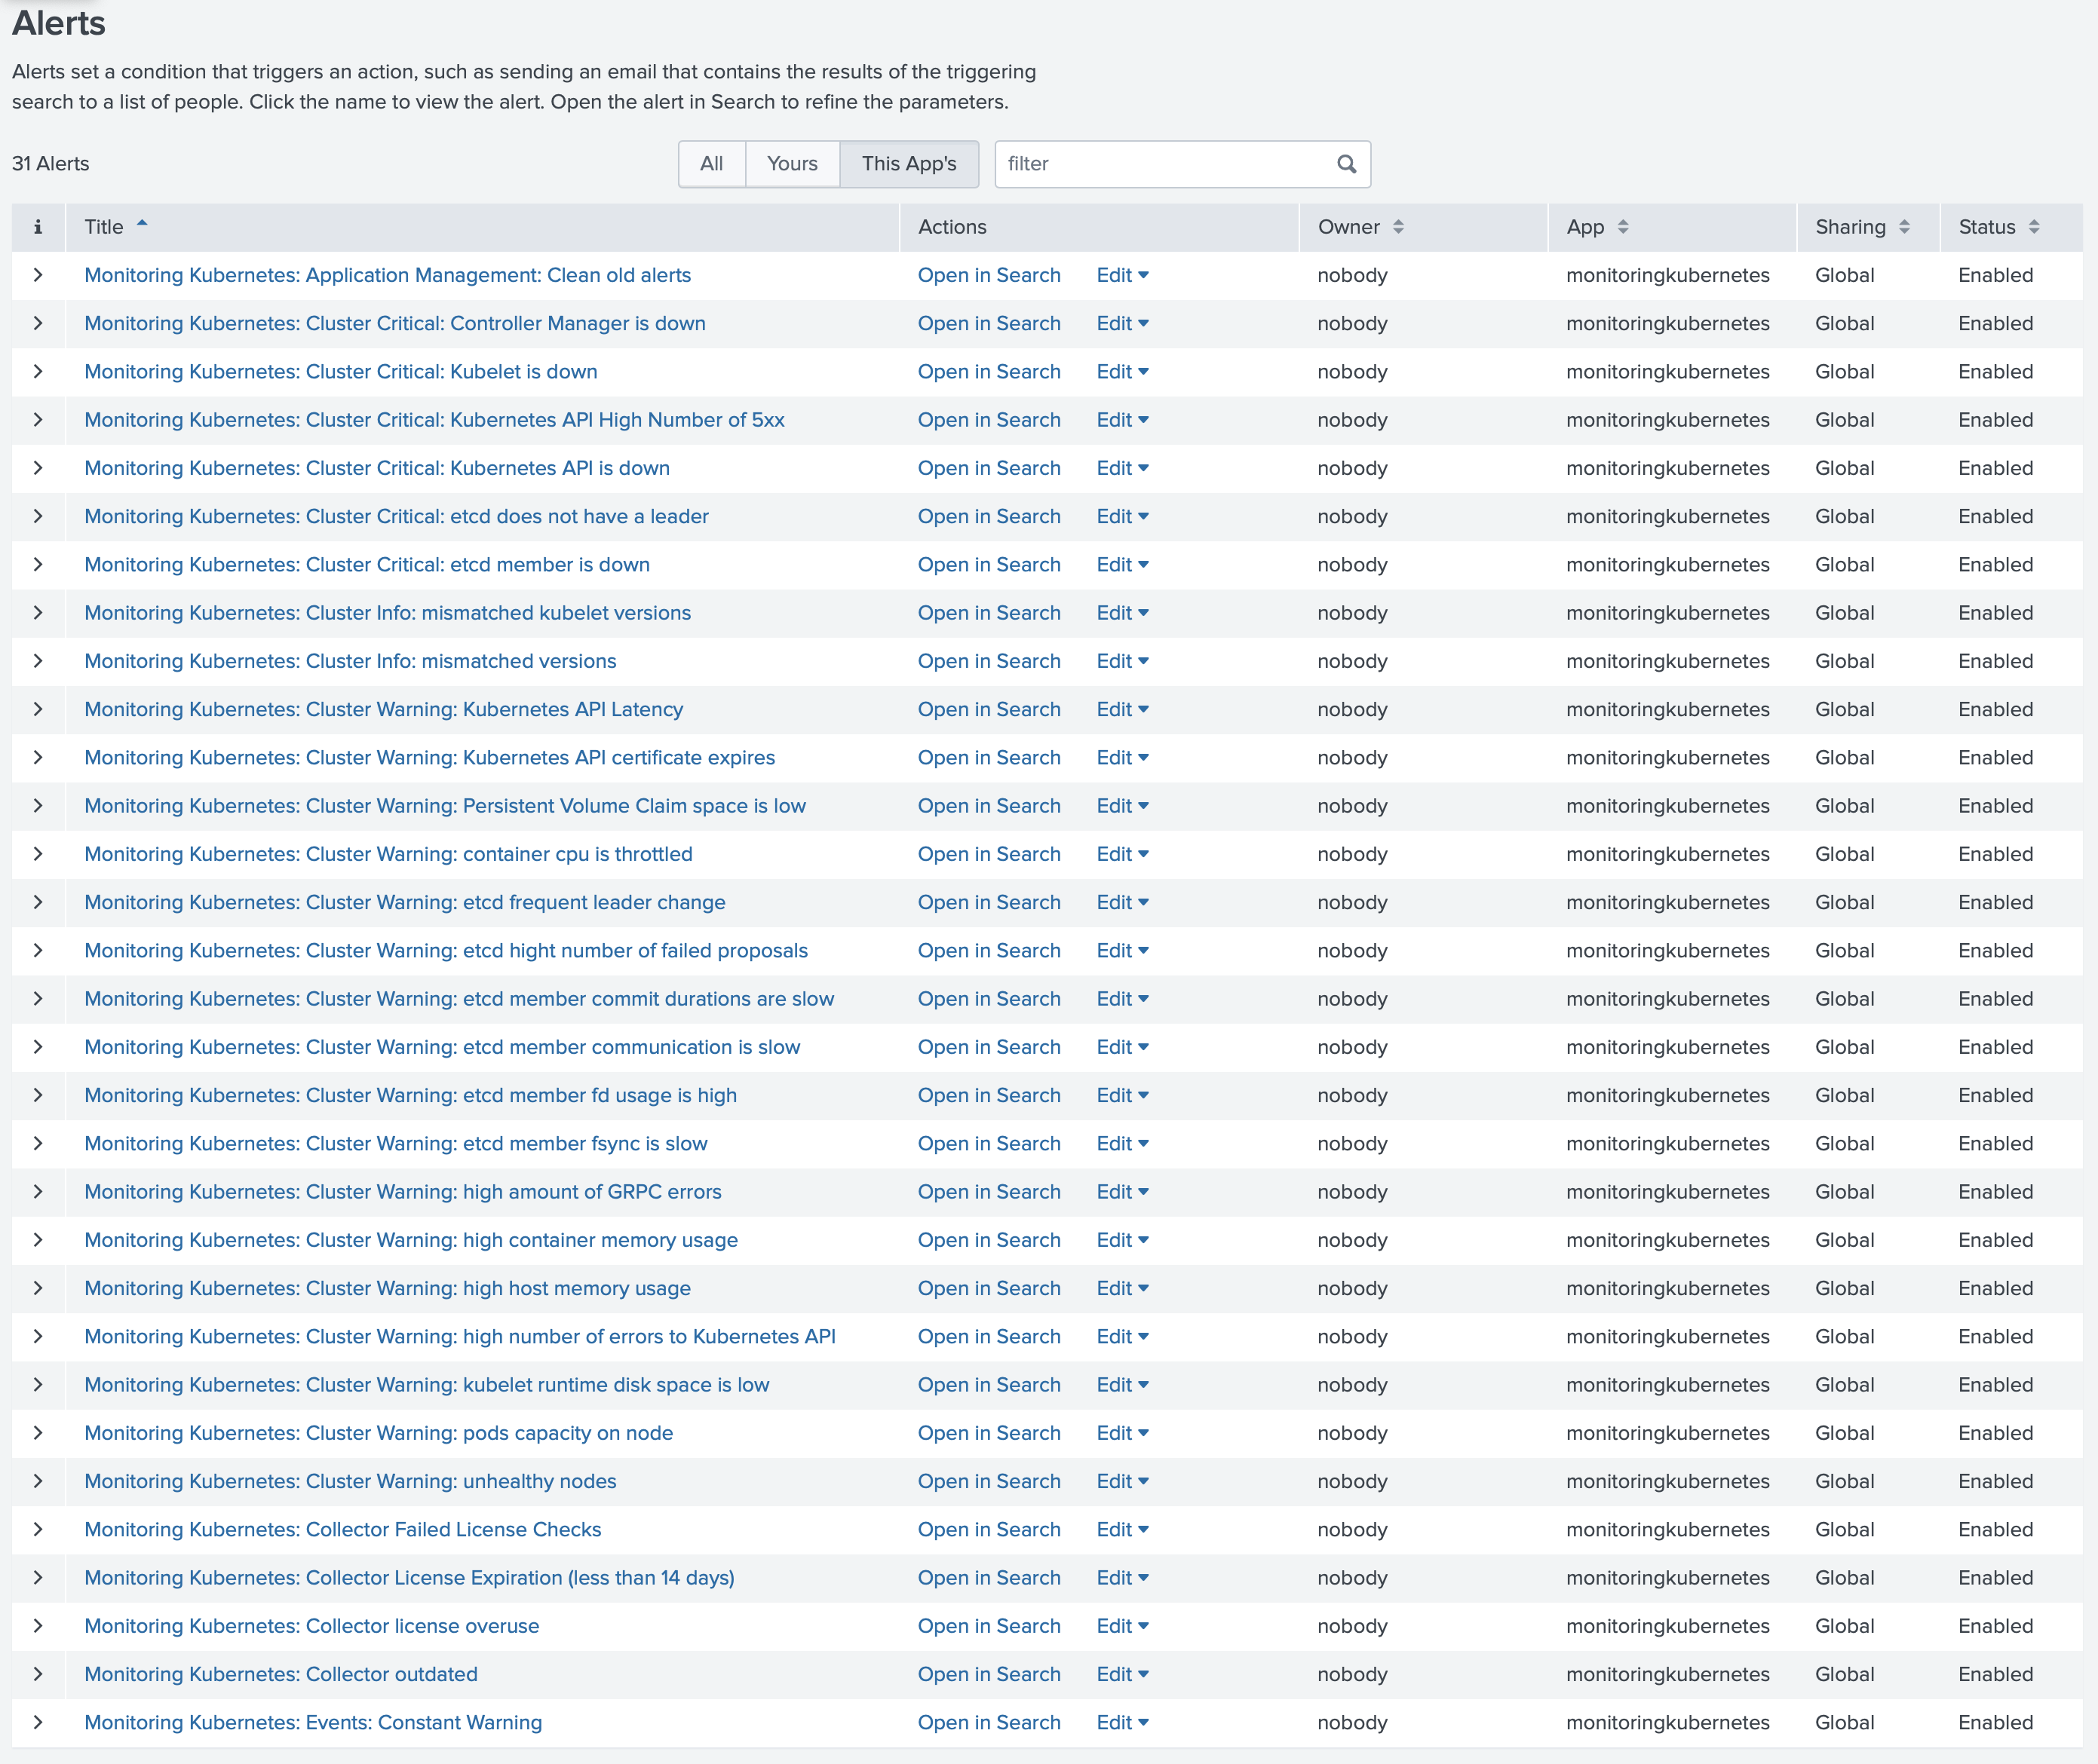Image resolution: width=2098 pixels, height=1764 pixels.
Task: Expand Kubernetes API is down row
Action: pyautogui.click(x=38, y=468)
